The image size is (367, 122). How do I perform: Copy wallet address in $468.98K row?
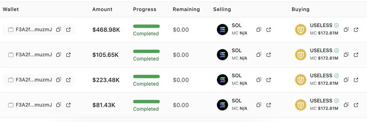(x=59, y=30)
